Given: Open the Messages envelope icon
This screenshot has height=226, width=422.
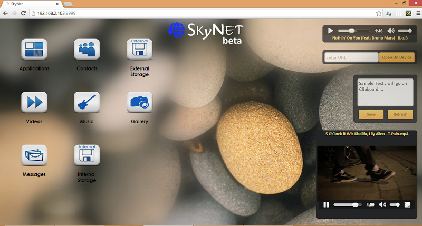Looking at the screenshot, I should [34, 155].
